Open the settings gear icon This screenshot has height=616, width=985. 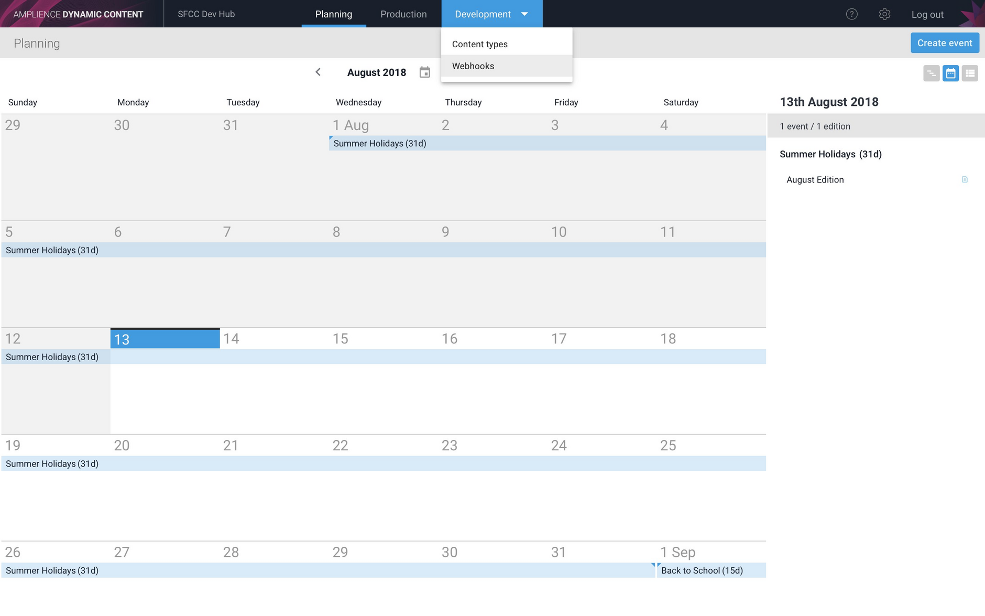(884, 14)
